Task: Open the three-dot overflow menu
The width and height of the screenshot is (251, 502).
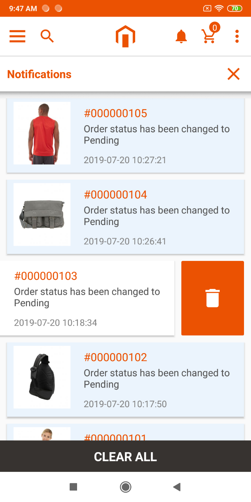Action: tap(237, 36)
